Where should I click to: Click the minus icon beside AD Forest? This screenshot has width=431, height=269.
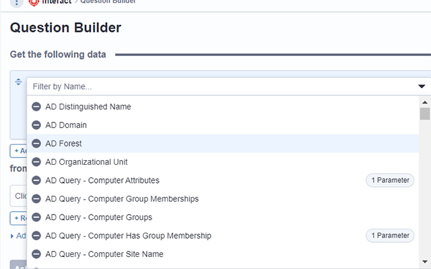pyautogui.click(x=36, y=143)
